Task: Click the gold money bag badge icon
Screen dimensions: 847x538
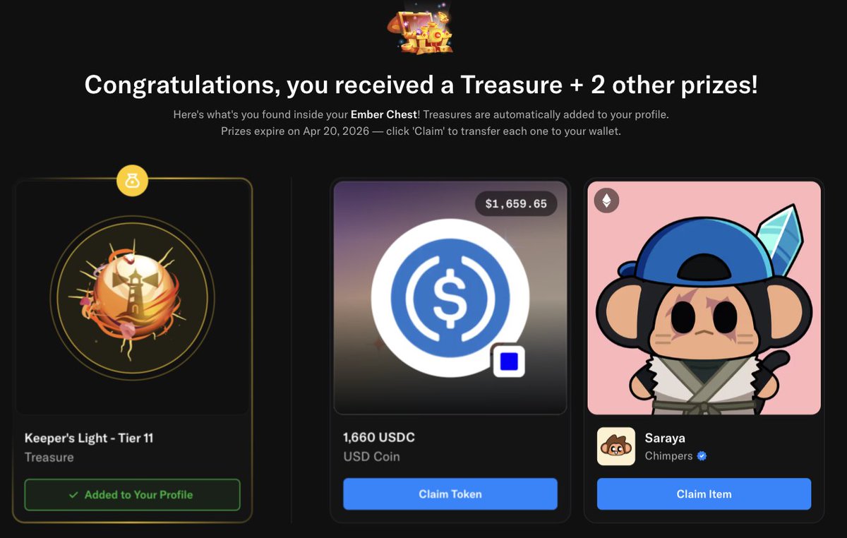Action: 133,181
